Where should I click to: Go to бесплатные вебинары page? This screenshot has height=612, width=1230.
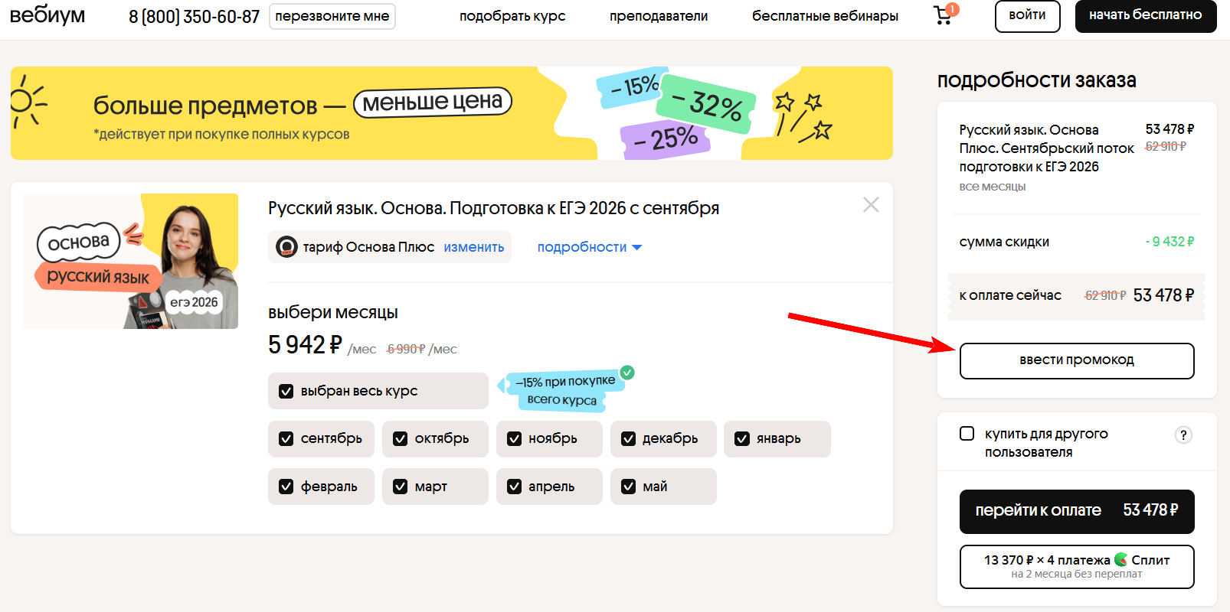click(825, 16)
